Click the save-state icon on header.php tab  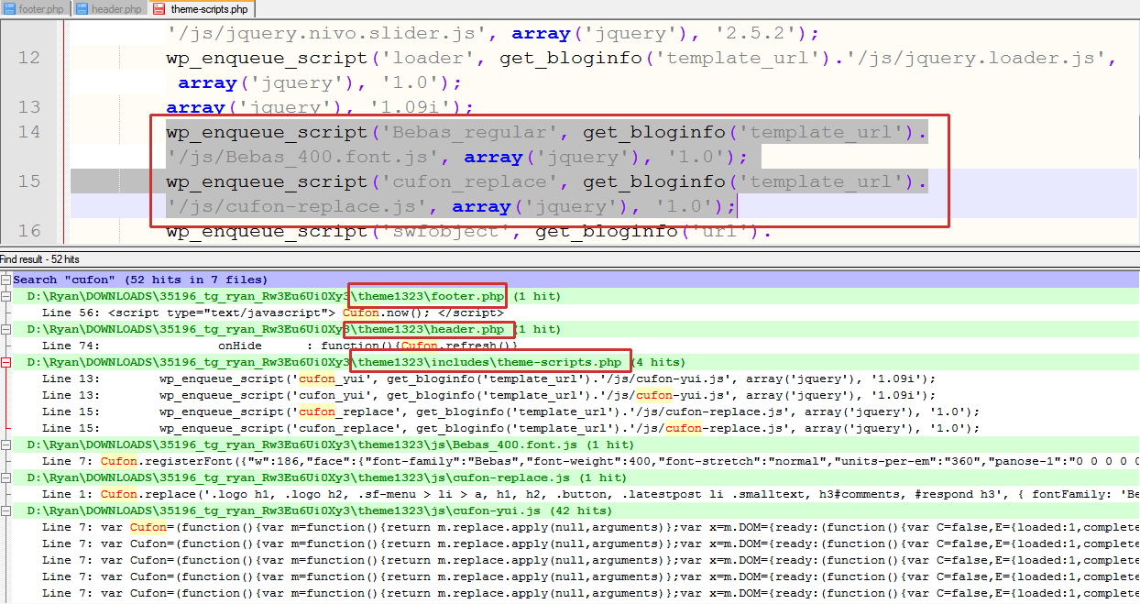click(x=82, y=9)
